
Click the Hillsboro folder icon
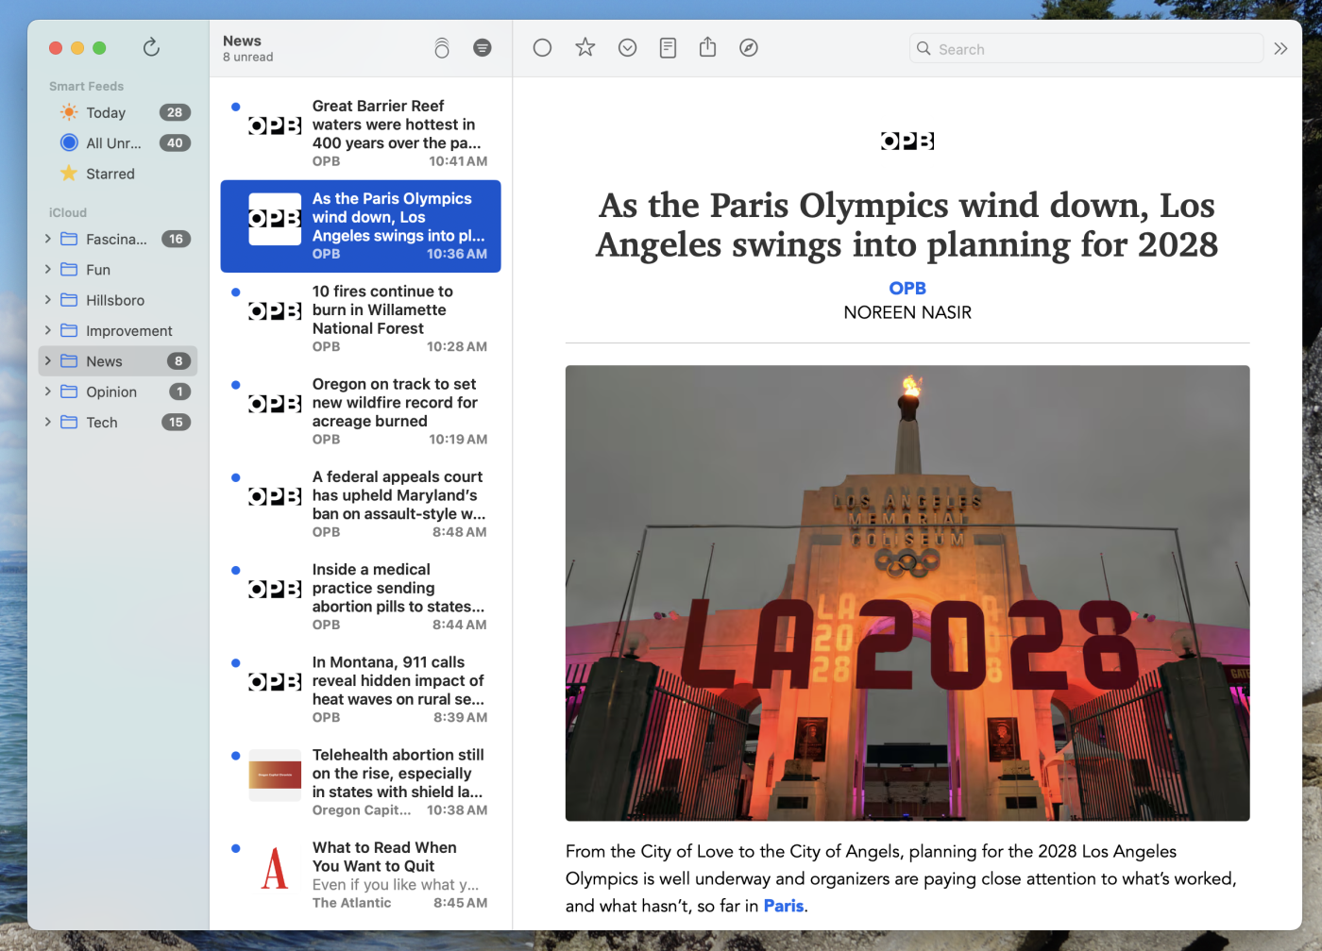(x=69, y=300)
